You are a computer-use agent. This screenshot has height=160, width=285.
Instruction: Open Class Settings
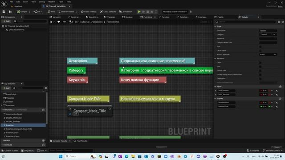(89, 12)
